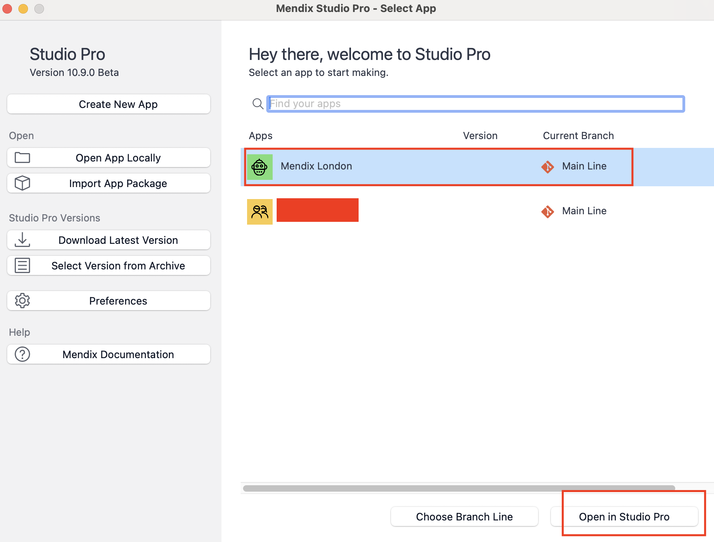This screenshot has width=714, height=542.
Task: Click the Import App Package button
Action: (109, 183)
